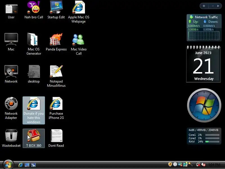Open the disconnected network tray icon
The image size is (225, 169).
click(198, 164)
